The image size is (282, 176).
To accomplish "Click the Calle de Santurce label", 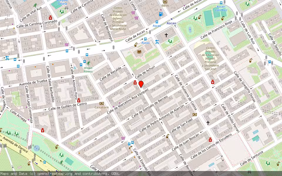I will (252, 158).
